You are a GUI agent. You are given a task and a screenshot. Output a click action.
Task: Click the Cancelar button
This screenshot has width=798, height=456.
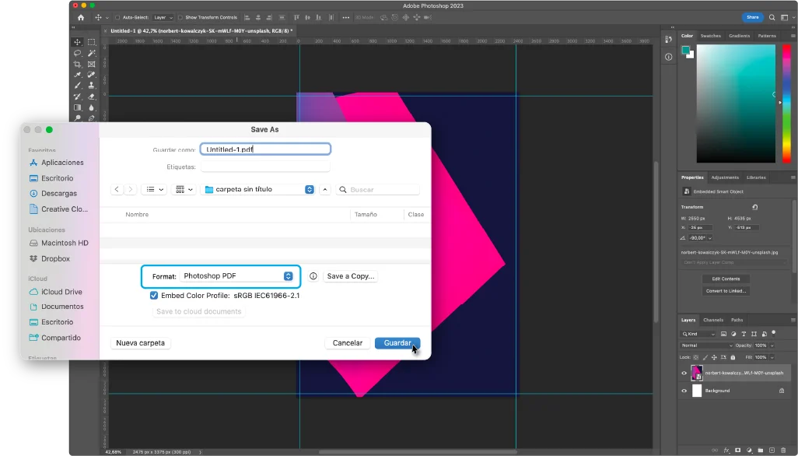click(348, 343)
